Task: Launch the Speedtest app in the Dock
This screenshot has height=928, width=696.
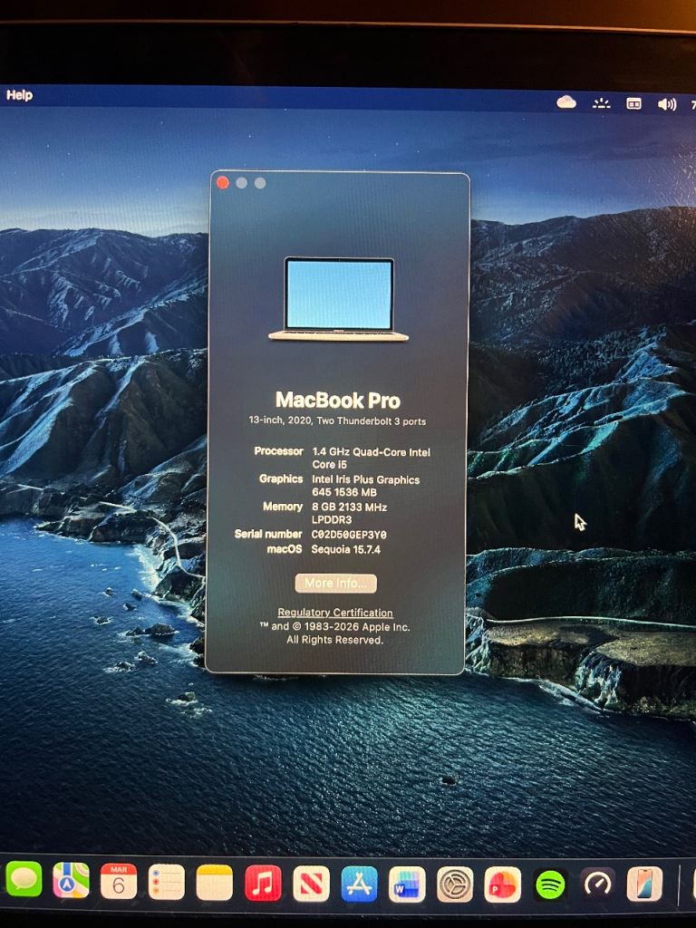Action: coord(597,884)
